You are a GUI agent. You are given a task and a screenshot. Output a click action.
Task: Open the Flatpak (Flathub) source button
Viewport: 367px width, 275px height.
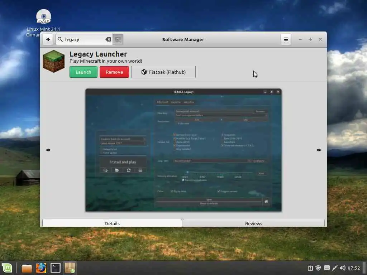point(163,72)
